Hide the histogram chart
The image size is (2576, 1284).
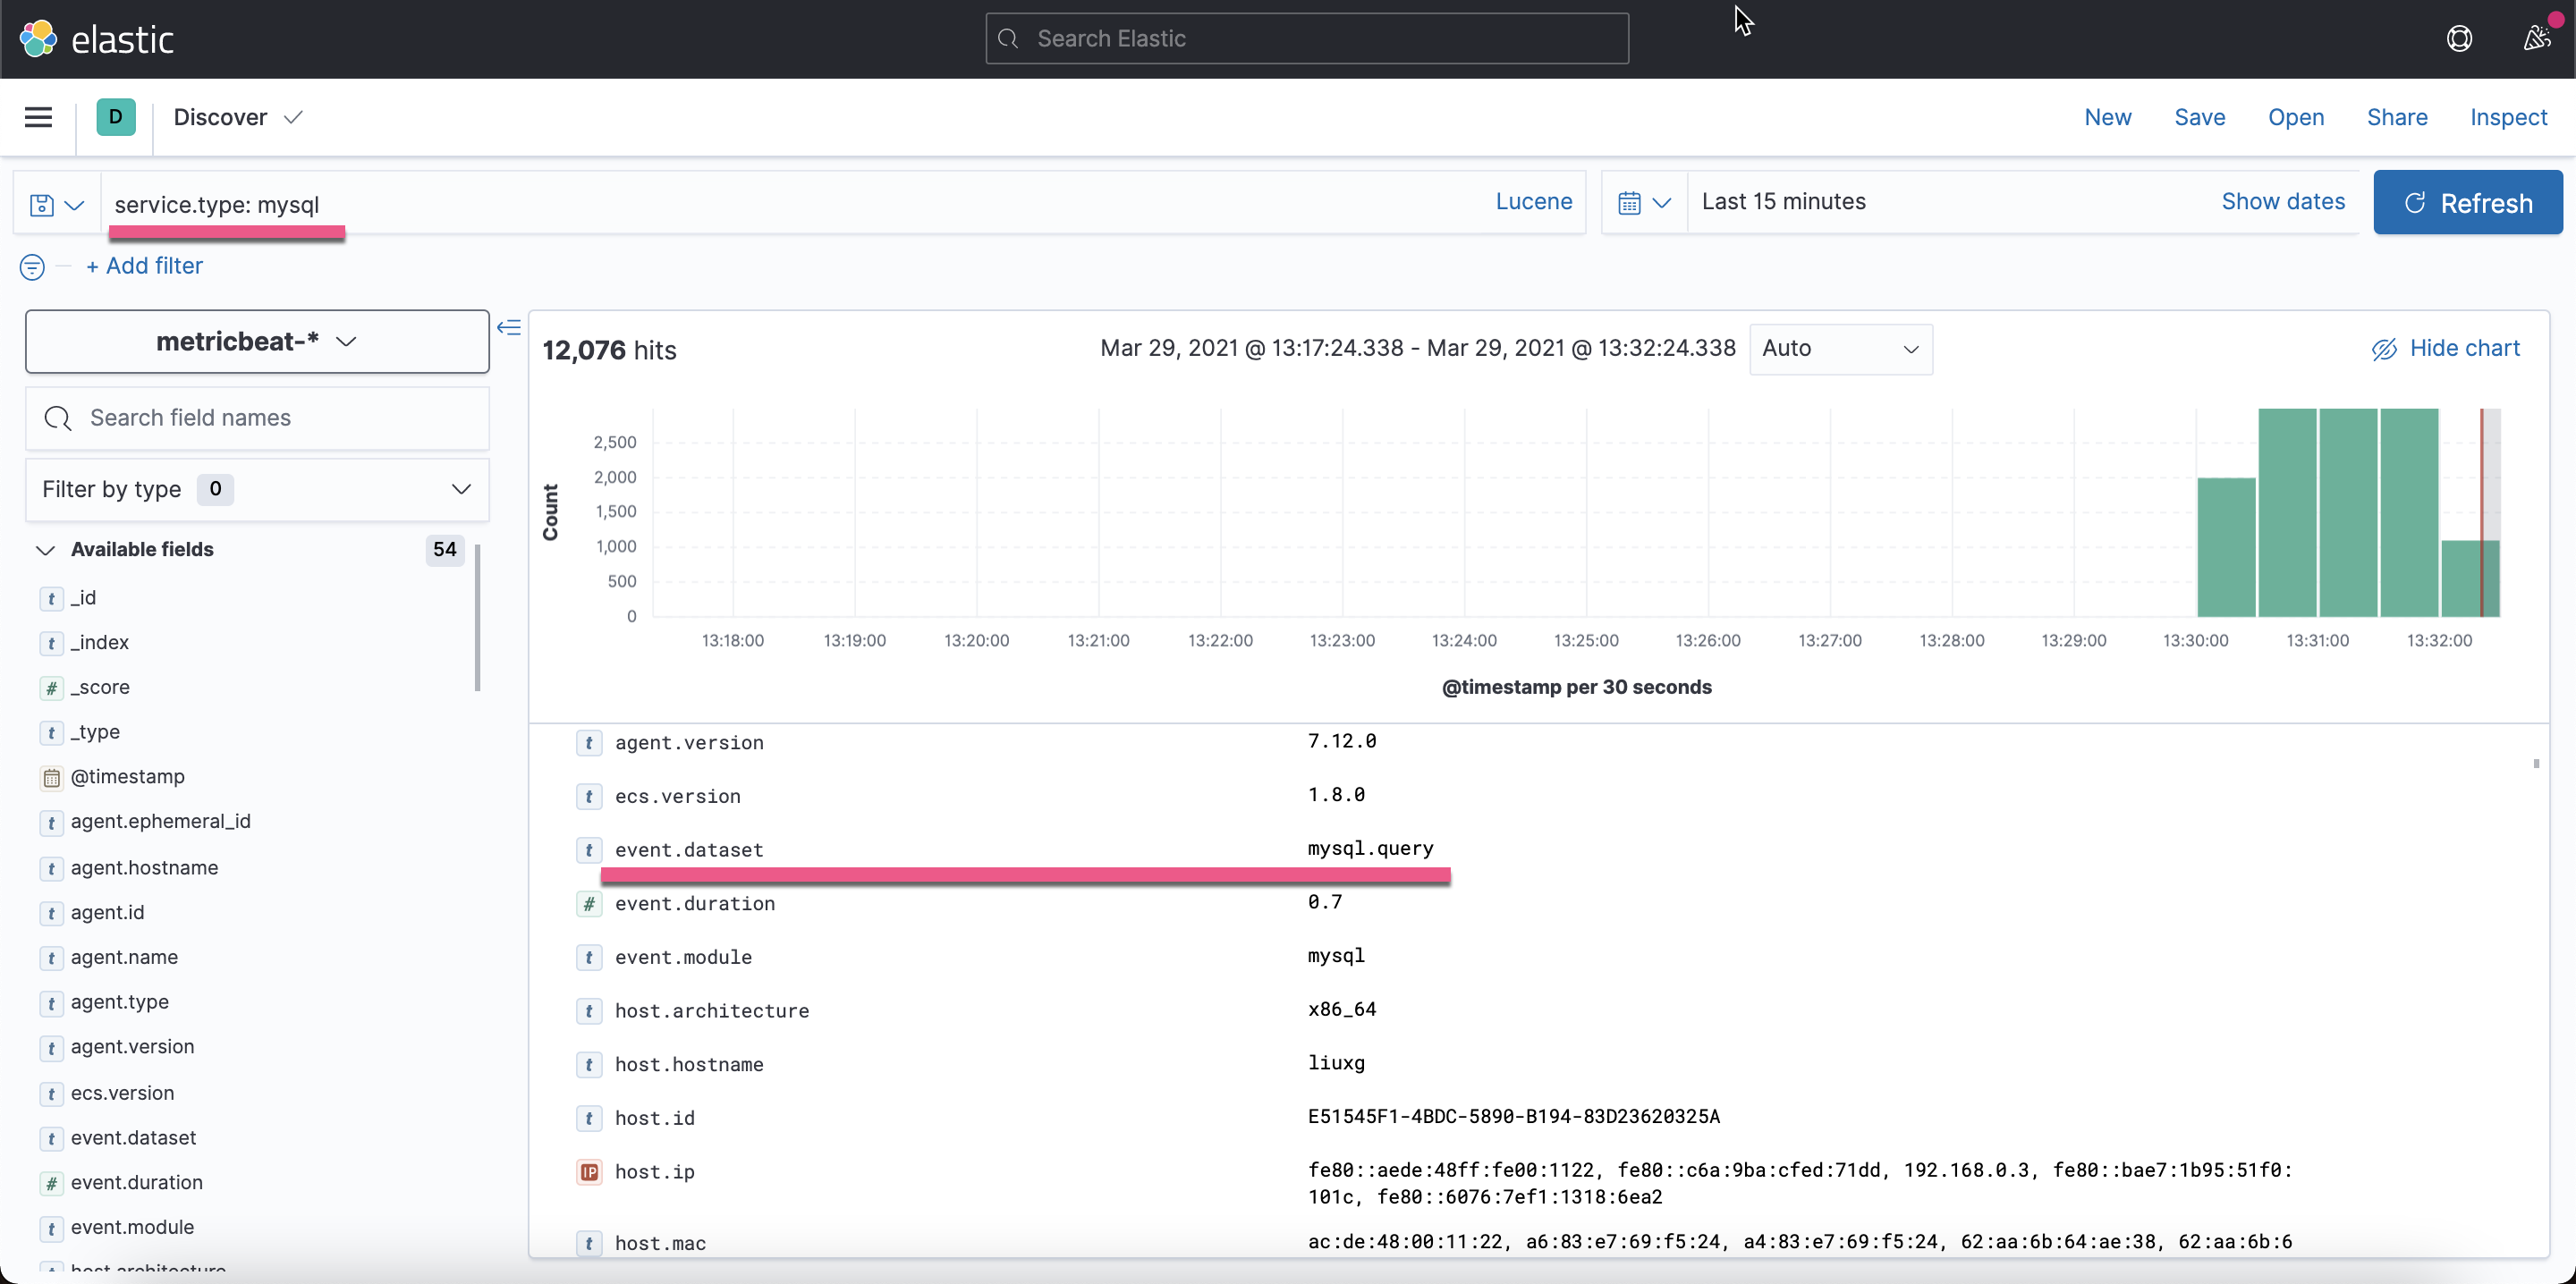click(x=2445, y=348)
